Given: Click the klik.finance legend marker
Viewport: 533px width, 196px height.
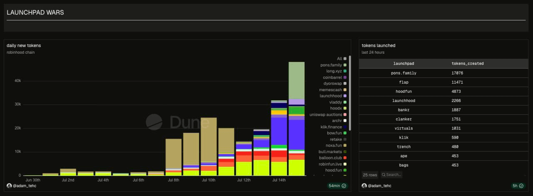Looking at the screenshot, I should (x=345, y=127).
